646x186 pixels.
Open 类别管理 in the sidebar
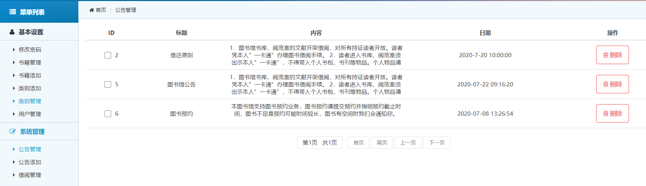pyautogui.click(x=30, y=101)
